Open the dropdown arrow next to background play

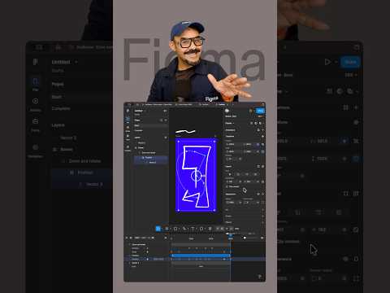(336, 62)
